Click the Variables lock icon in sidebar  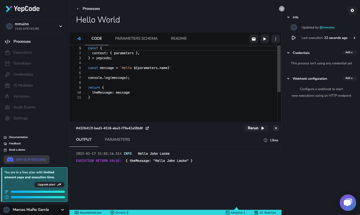8,96
